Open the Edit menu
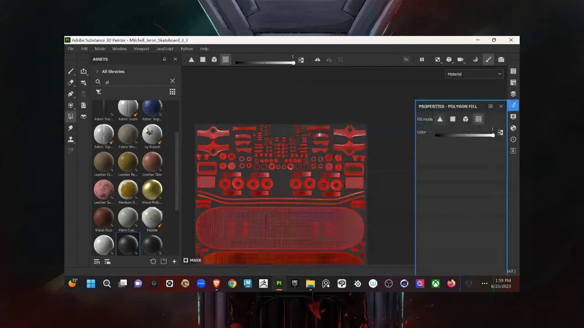The image size is (584, 328). pos(84,49)
